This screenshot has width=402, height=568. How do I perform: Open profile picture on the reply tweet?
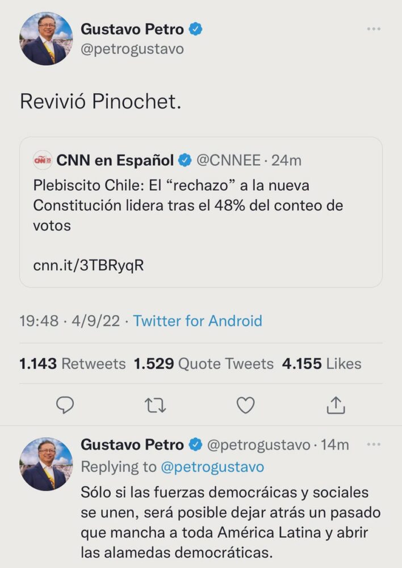47,464
